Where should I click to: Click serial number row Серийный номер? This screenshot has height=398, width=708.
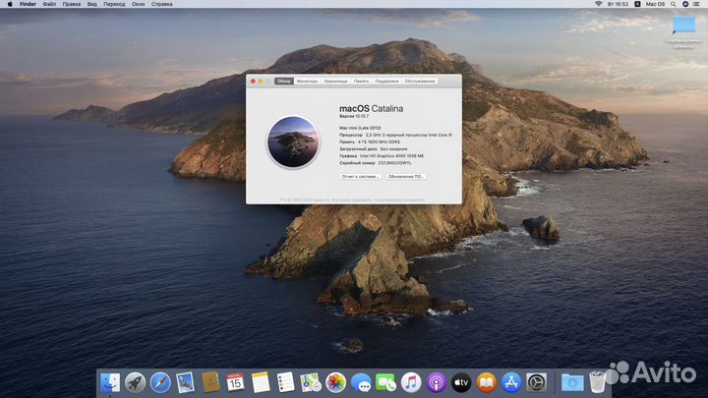click(376, 163)
